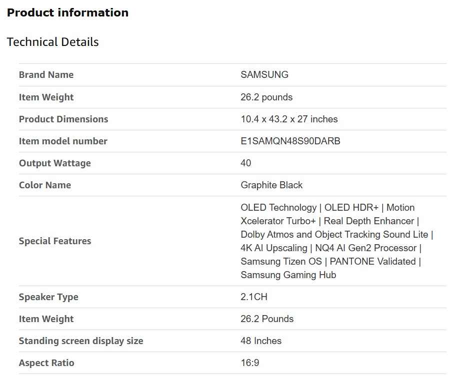
Task: Select the Color Name label
Action: click(x=45, y=185)
